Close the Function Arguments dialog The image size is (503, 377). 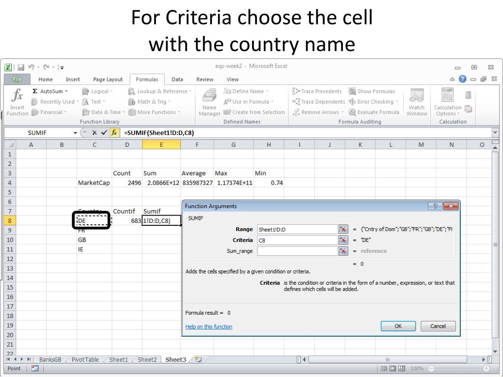click(x=450, y=206)
